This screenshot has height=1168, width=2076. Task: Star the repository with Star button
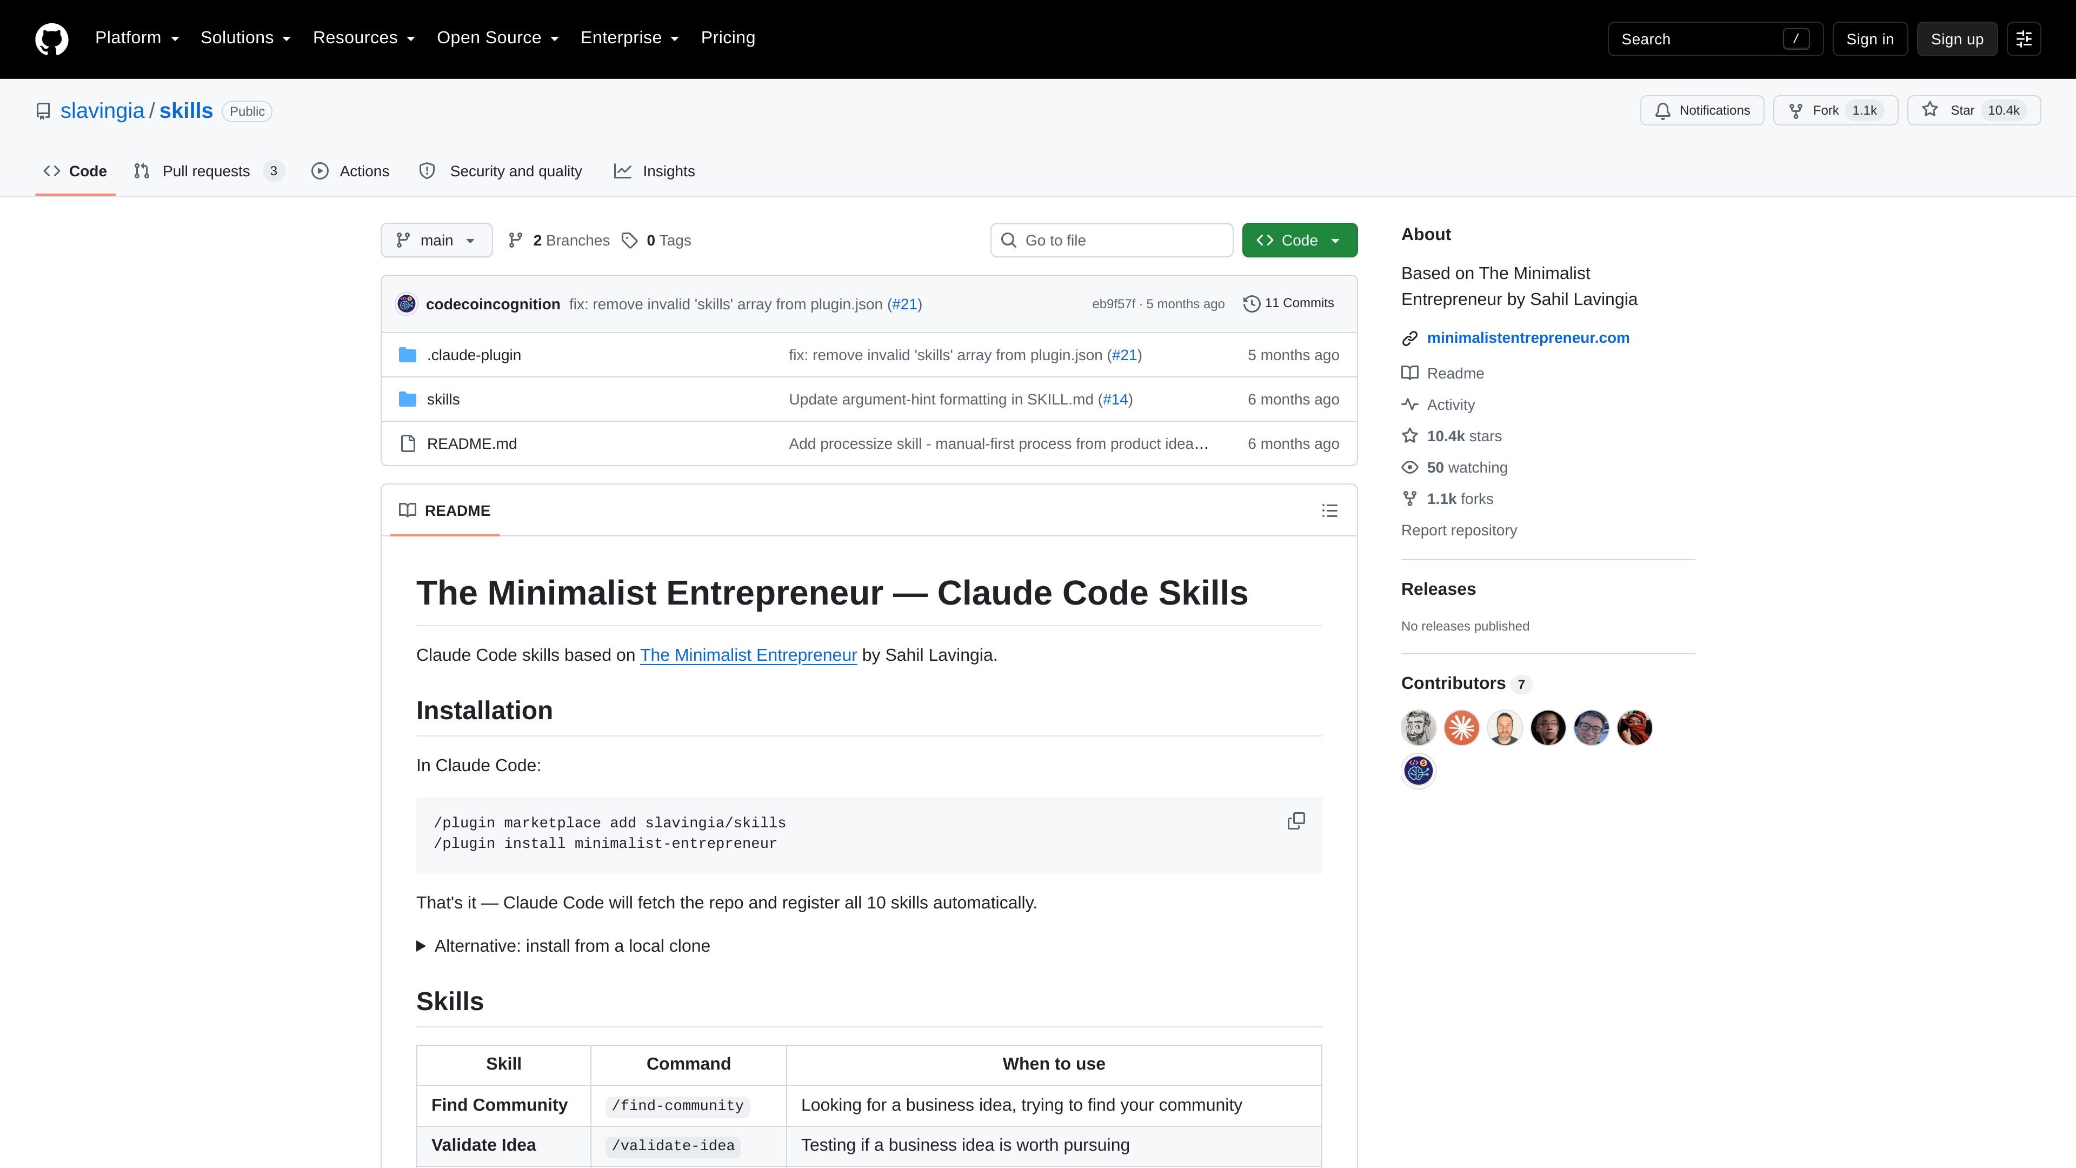1974,110
